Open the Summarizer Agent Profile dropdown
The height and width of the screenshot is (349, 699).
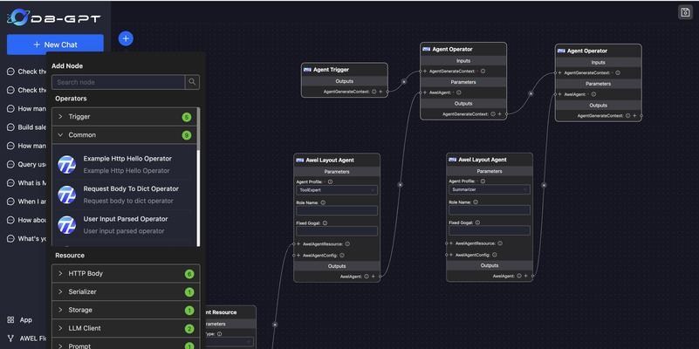[x=489, y=190]
